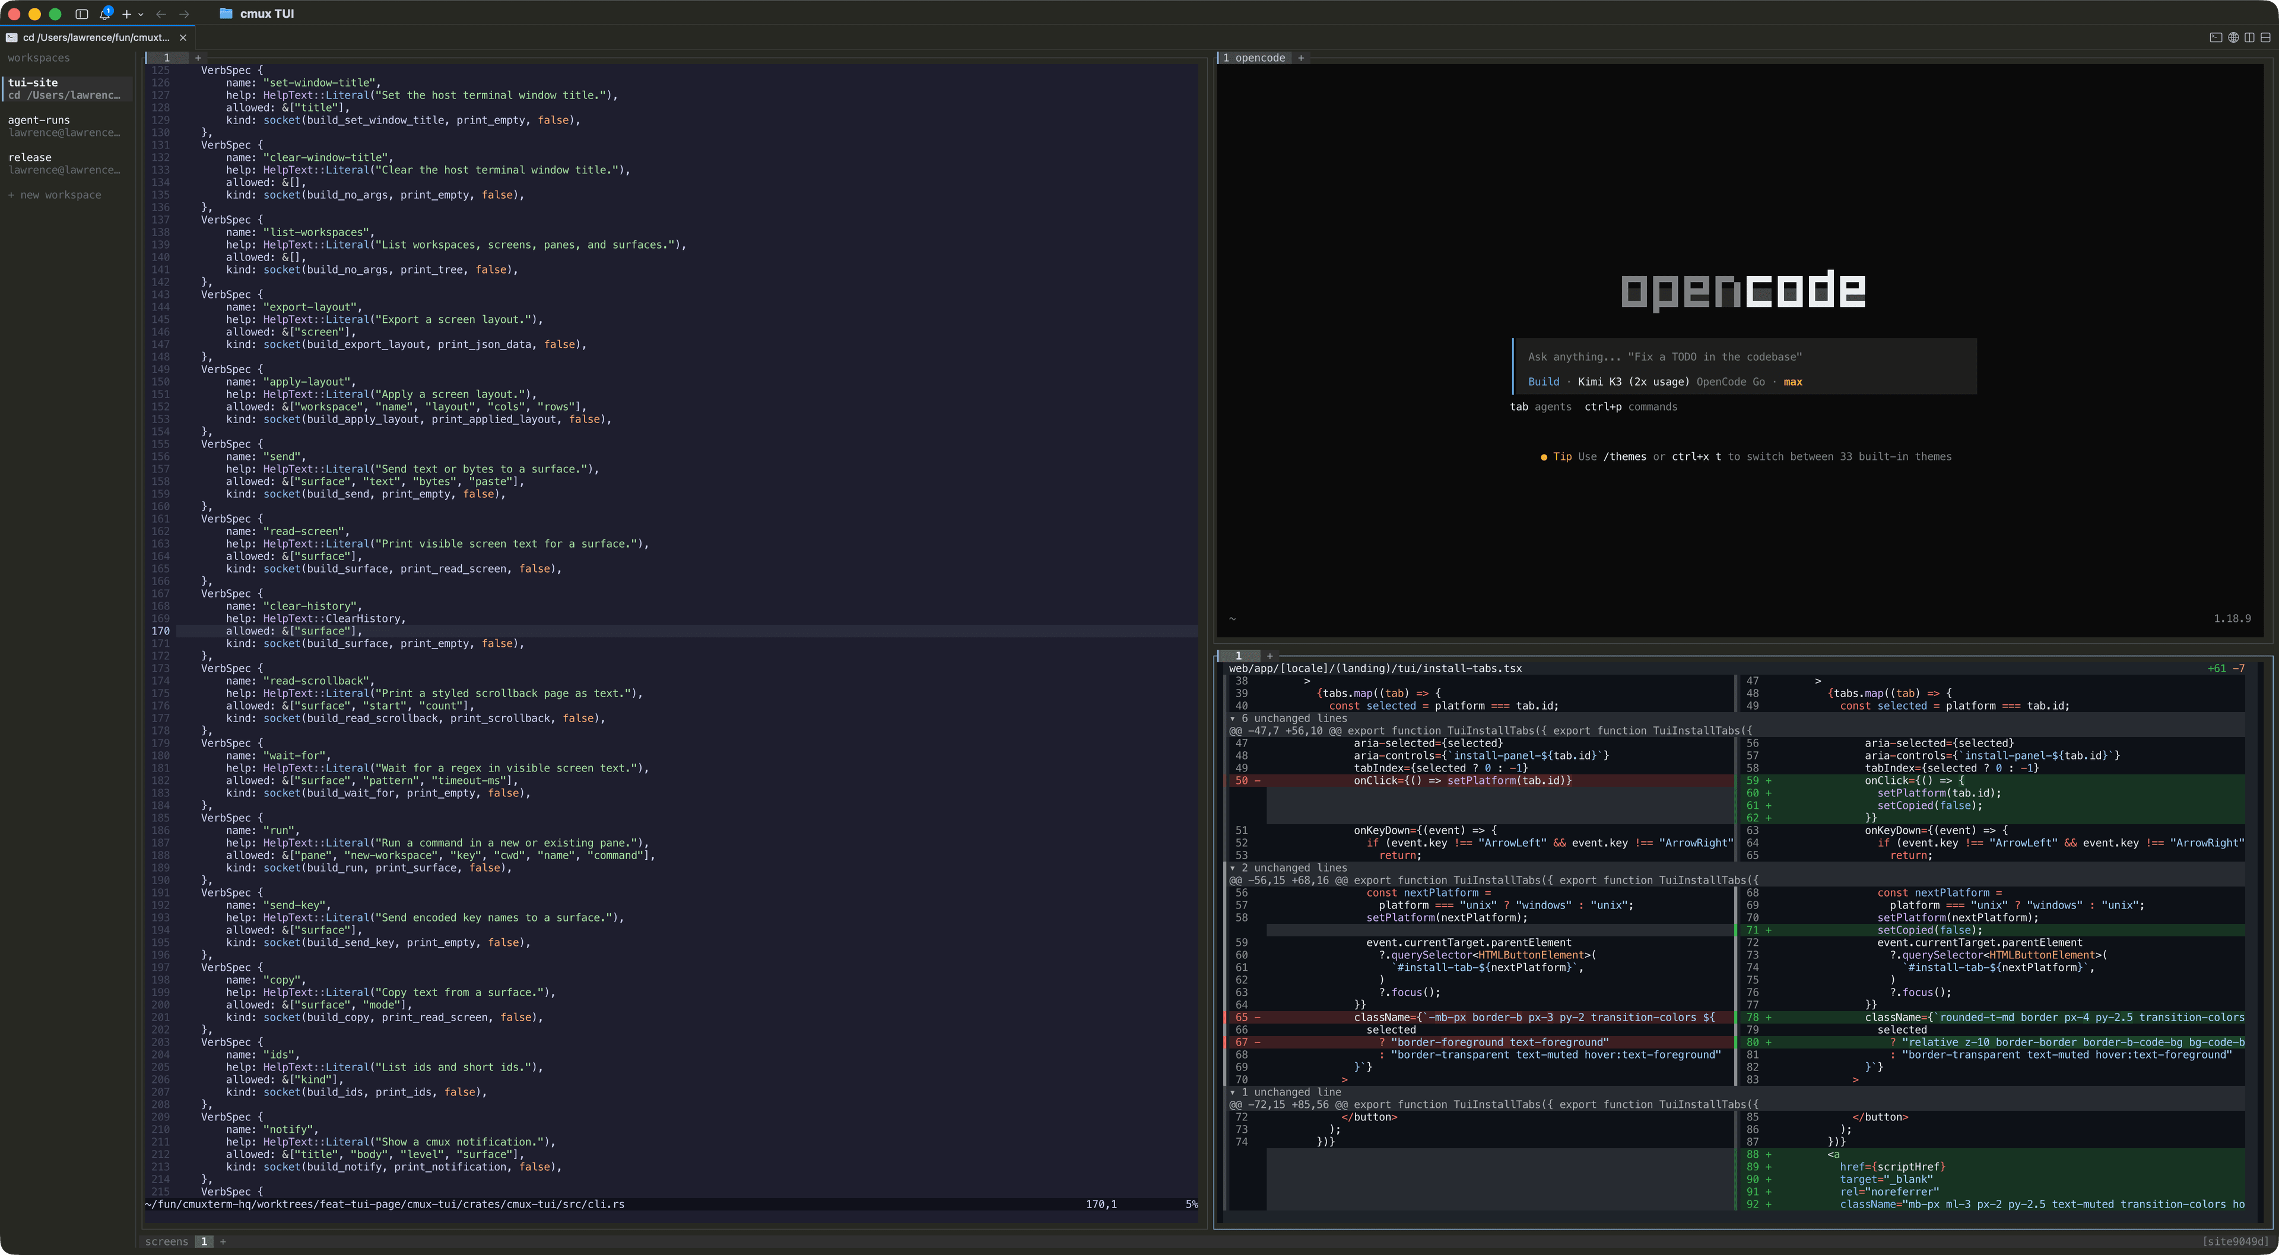Expand the 2 unchanged lines section

(1288, 868)
